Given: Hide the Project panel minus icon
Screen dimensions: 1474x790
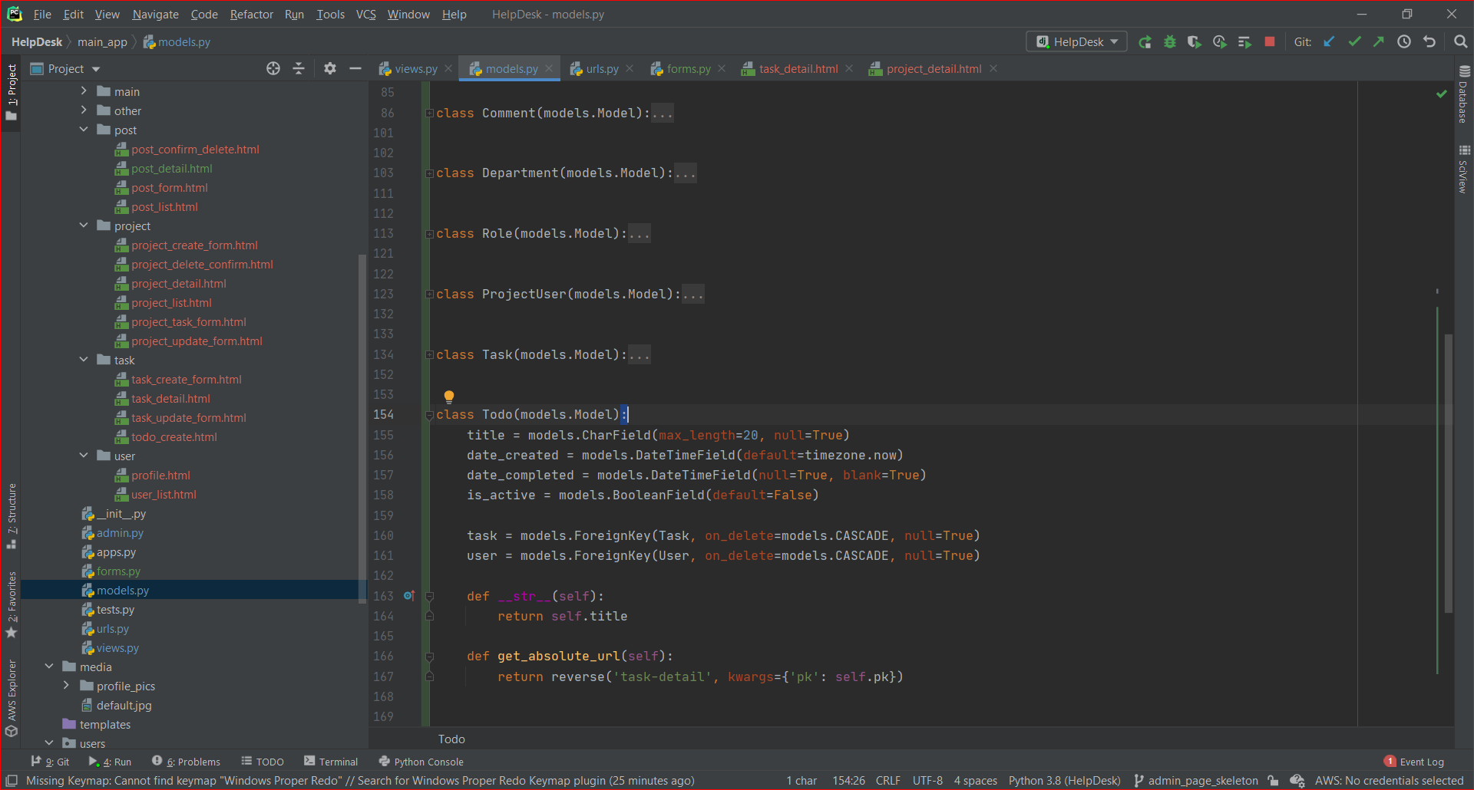Looking at the screenshot, I should [355, 69].
